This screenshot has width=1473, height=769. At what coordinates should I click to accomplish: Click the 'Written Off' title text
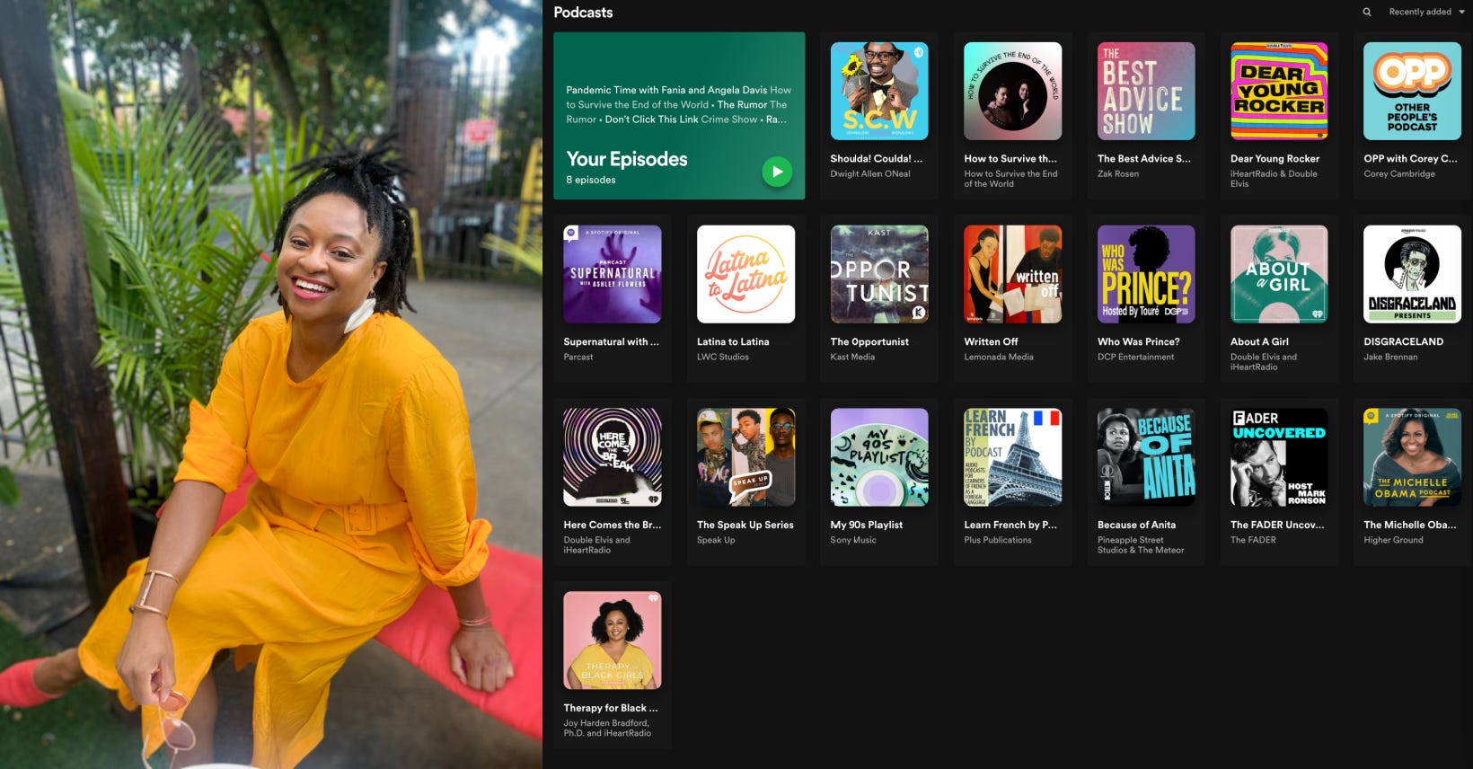991,342
